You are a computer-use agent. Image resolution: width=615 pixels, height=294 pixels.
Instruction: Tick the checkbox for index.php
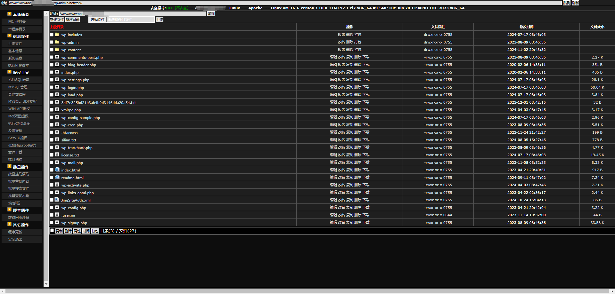point(52,72)
